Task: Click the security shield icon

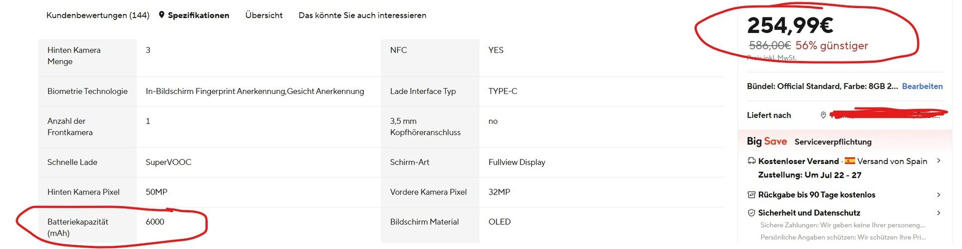Action: (x=751, y=213)
